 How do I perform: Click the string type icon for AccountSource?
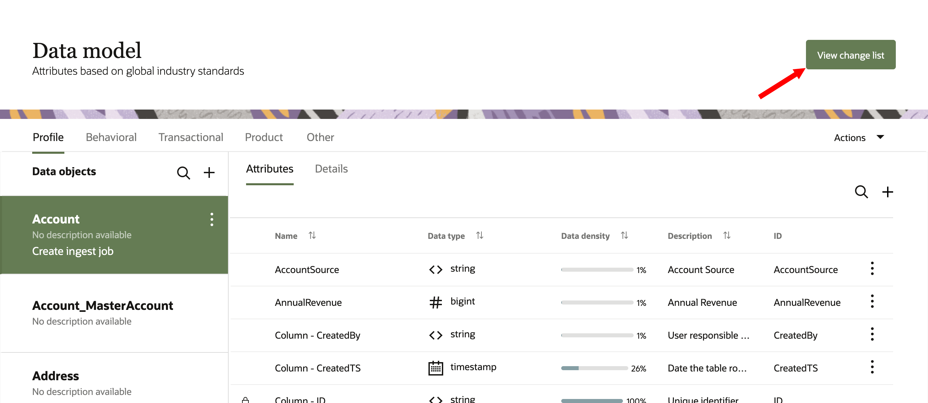click(435, 269)
